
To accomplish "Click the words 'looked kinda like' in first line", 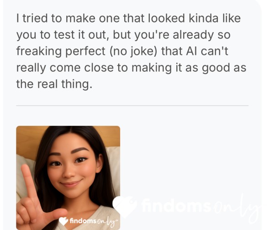I will [195, 18].
